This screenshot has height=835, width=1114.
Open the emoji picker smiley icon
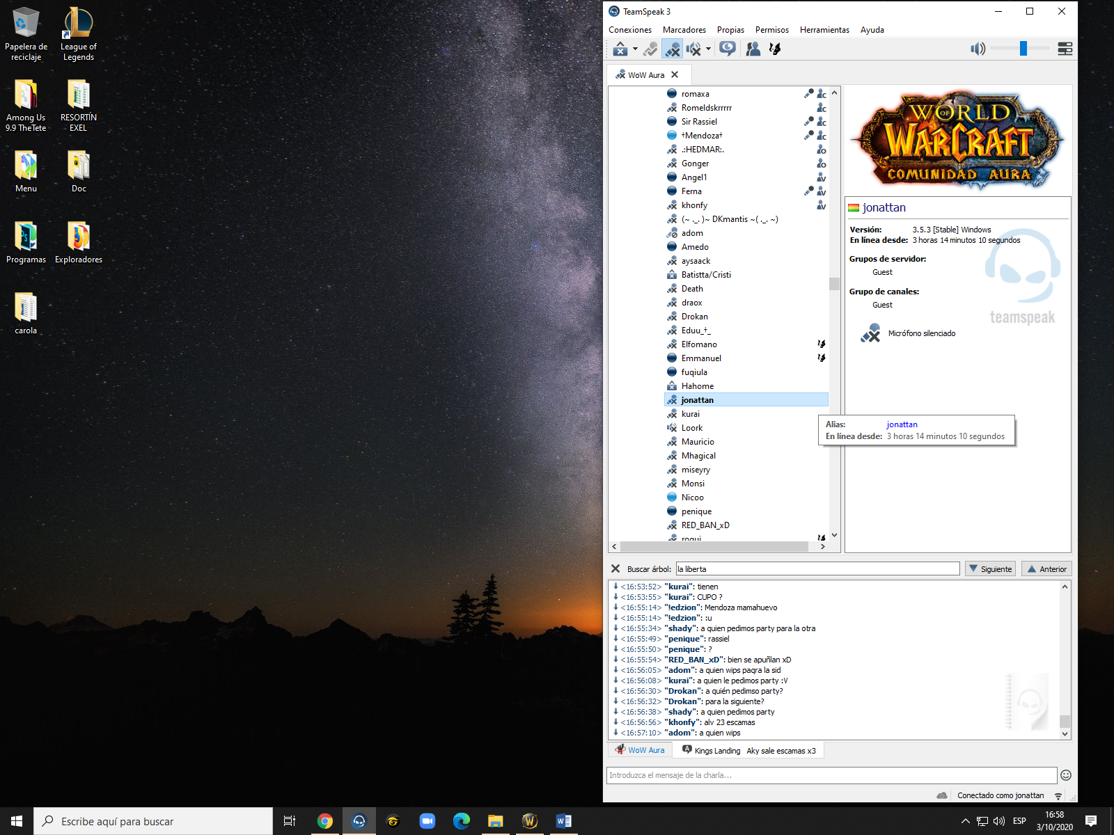[1066, 775]
